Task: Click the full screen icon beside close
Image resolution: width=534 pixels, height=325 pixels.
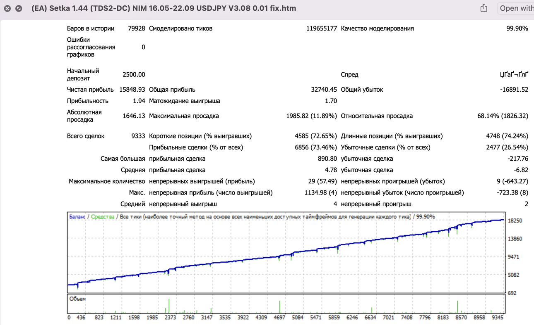Action: (18, 8)
